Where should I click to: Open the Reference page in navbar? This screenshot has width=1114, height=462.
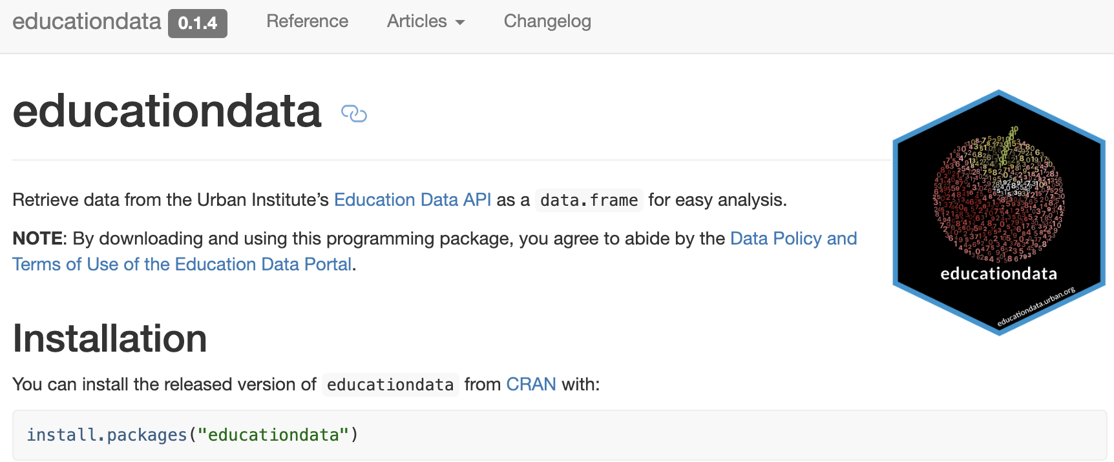(307, 21)
